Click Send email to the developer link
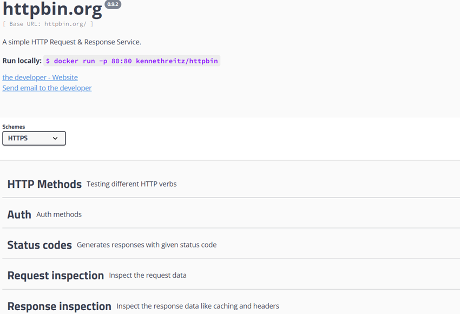The image size is (460, 314). [x=47, y=88]
